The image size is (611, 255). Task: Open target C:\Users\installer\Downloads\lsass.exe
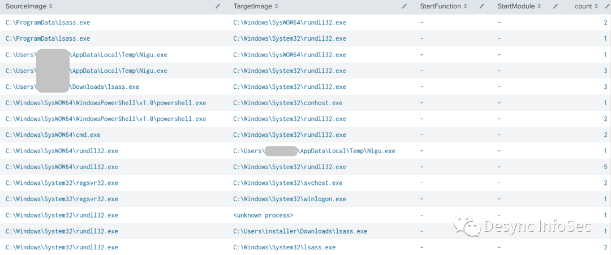click(300, 231)
